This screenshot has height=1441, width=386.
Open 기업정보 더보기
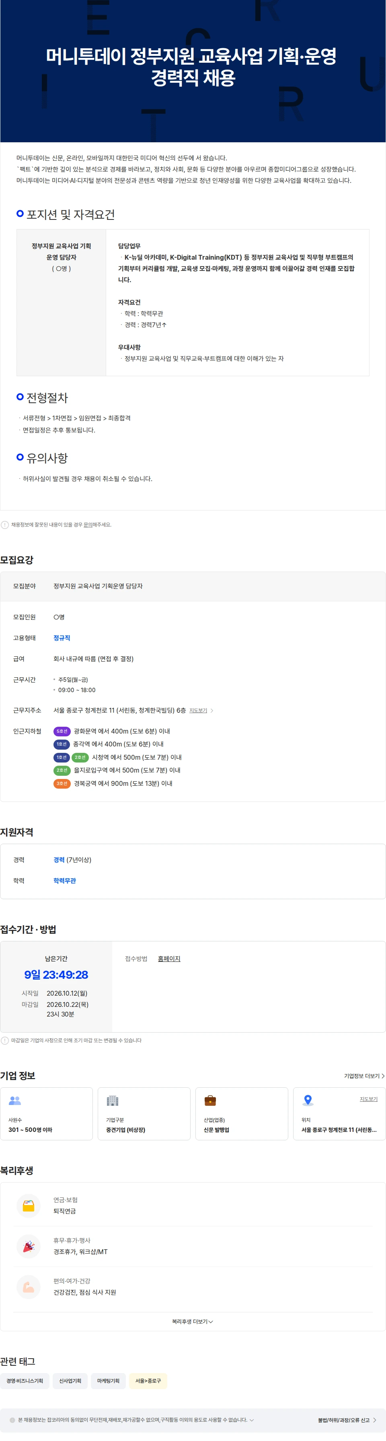click(364, 1076)
